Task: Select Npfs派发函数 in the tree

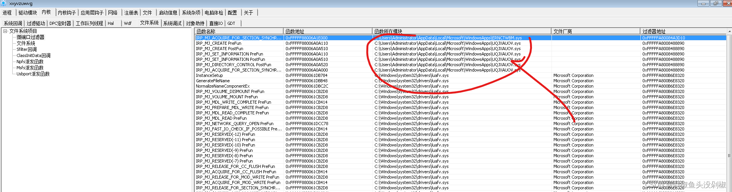Action: pyautogui.click(x=30, y=62)
